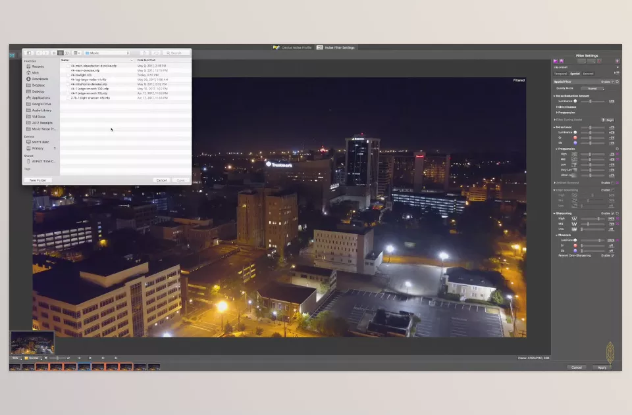The image size is (632, 415).
Task: Toggle Spatial Filter Enable checkbox
Action: (613, 82)
